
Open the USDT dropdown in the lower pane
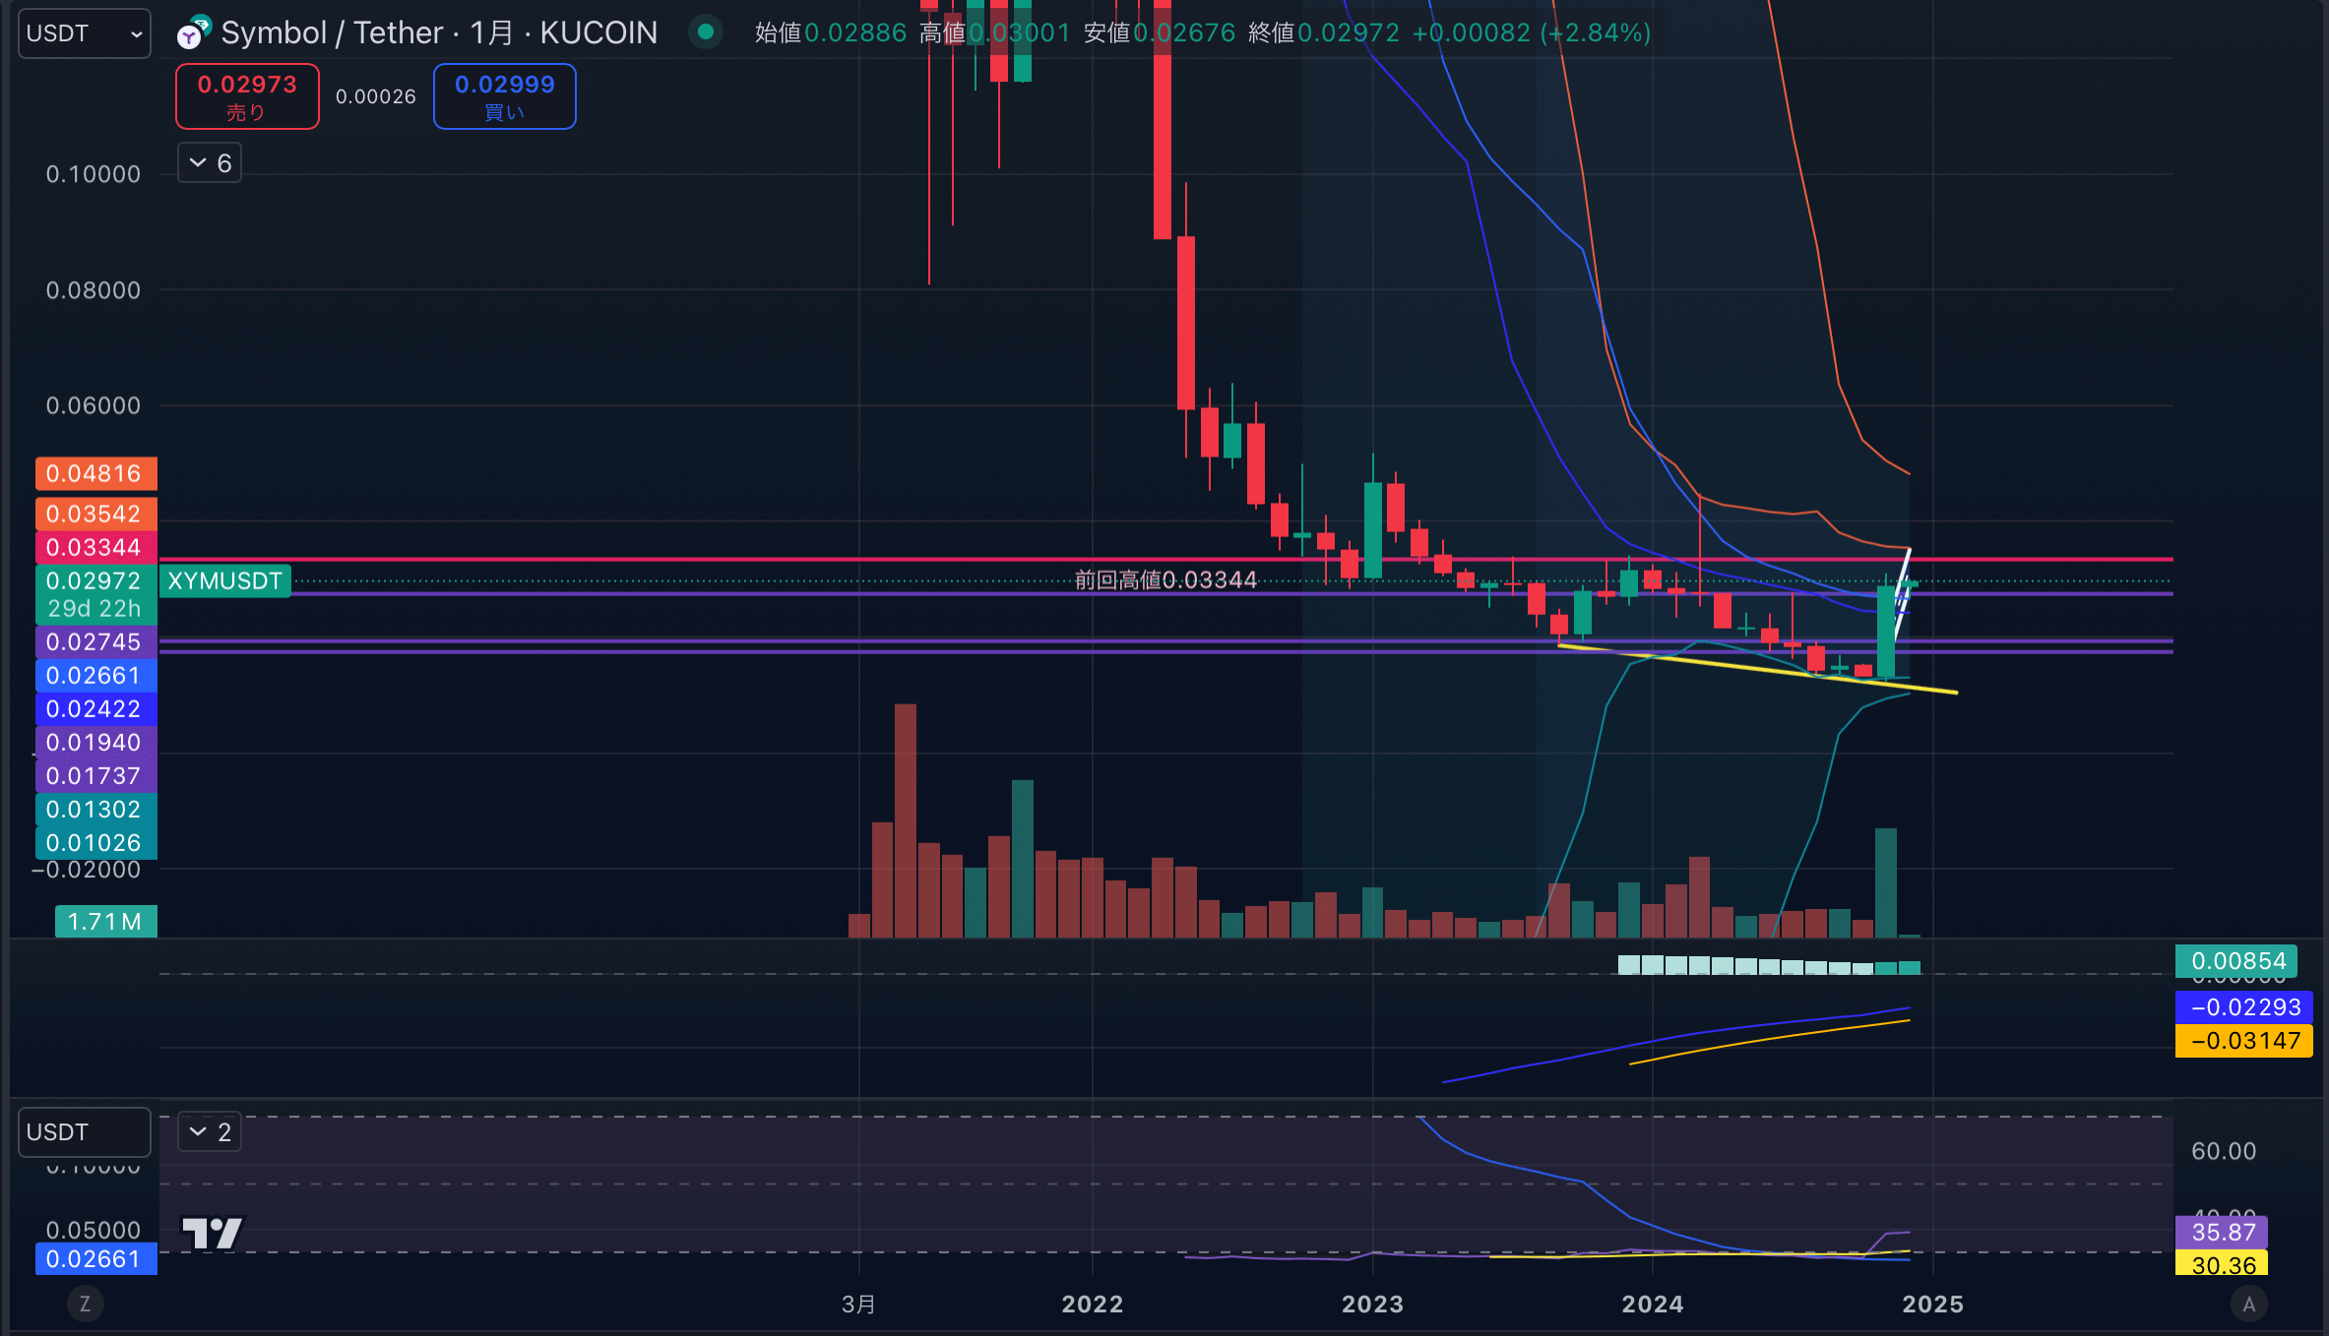tap(85, 1132)
